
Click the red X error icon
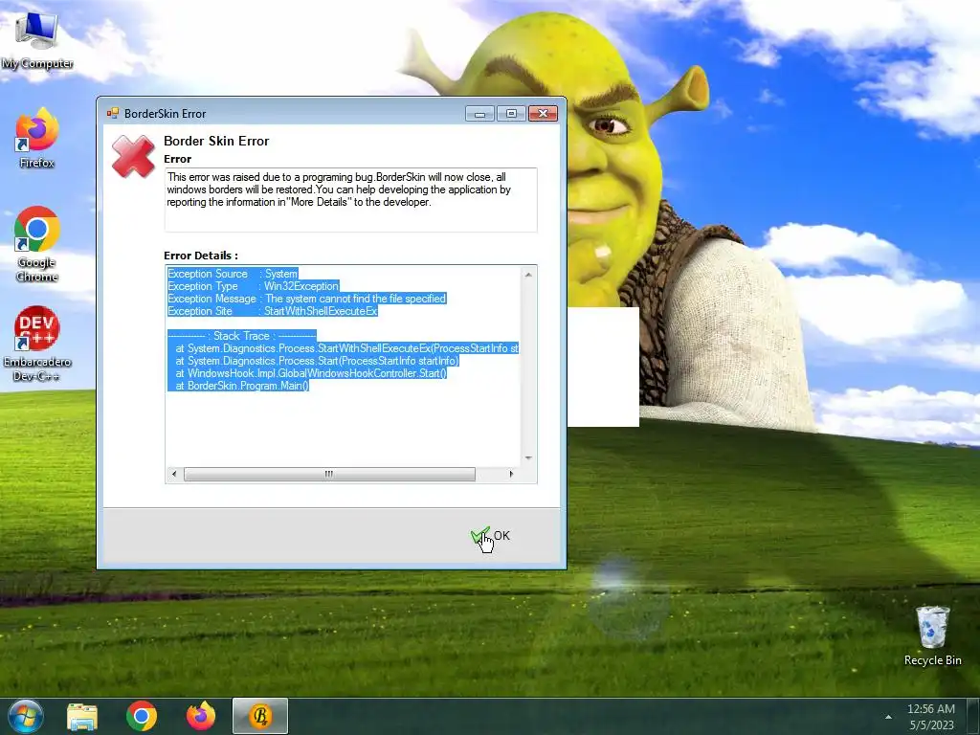133,157
